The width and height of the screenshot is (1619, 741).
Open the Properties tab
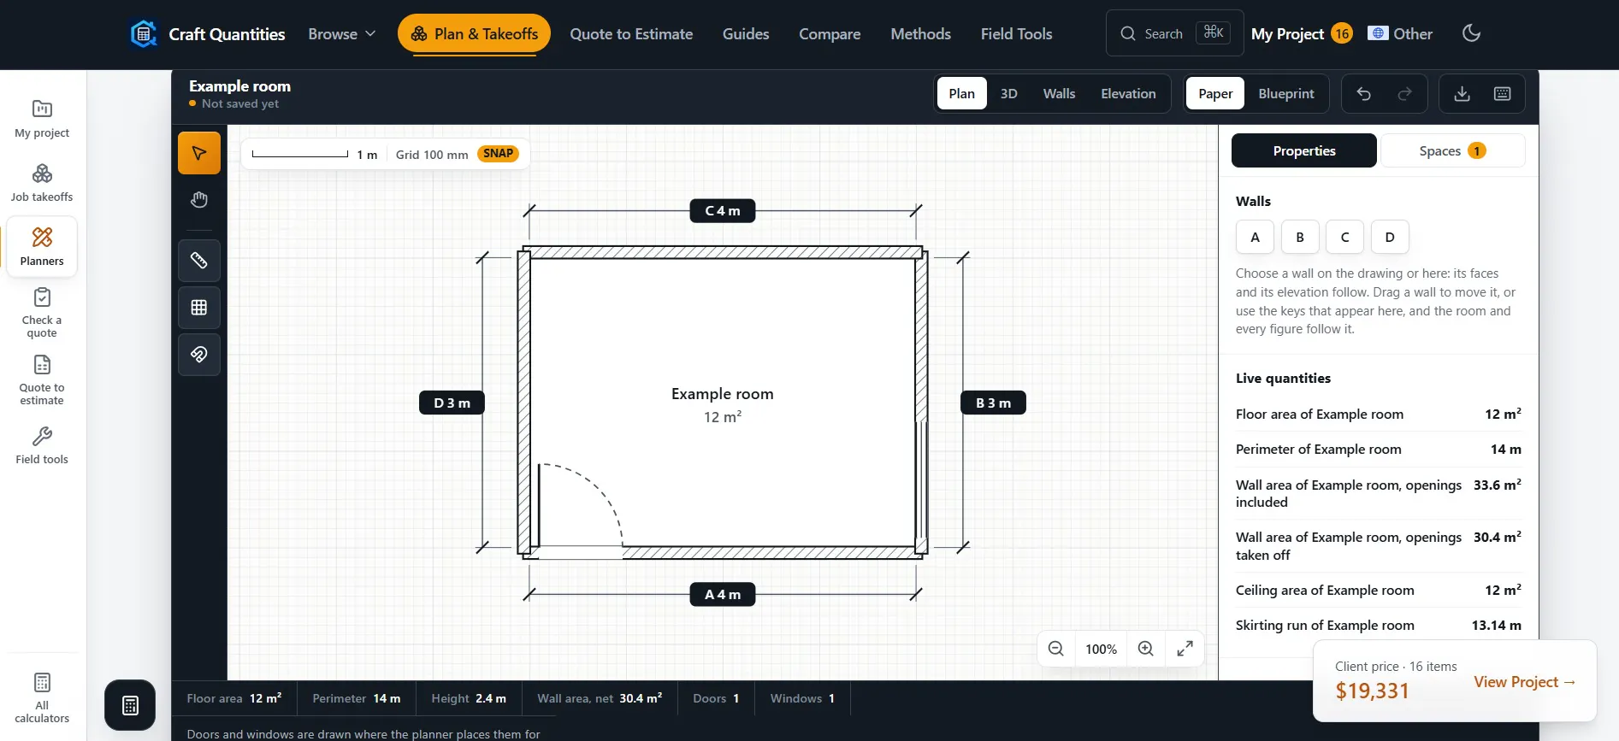pyautogui.click(x=1304, y=150)
